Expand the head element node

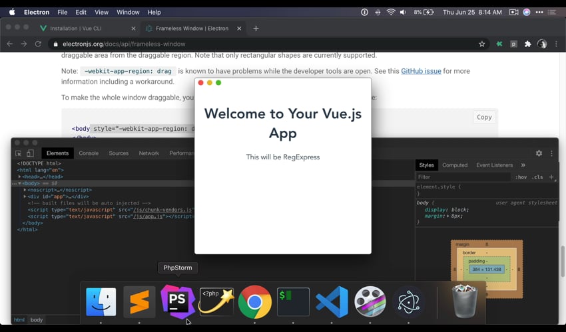pyautogui.click(x=19, y=177)
